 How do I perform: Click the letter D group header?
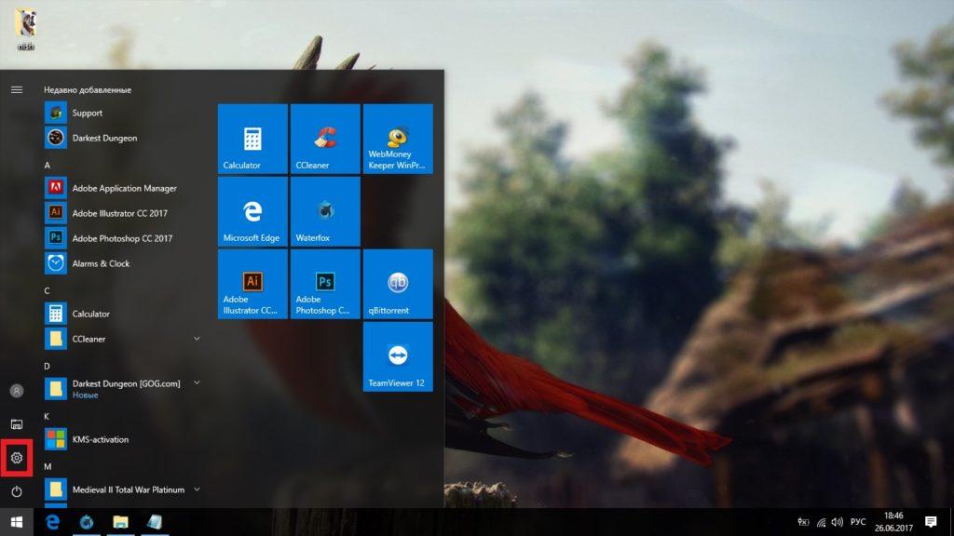click(47, 367)
